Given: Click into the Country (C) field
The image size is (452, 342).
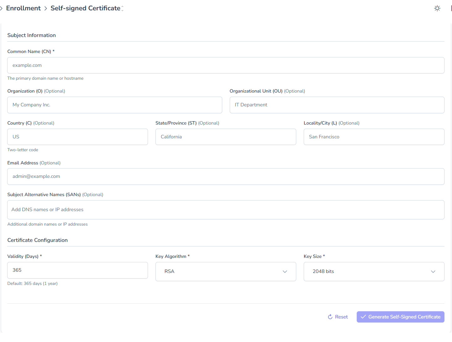Looking at the screenshot, I should point(77,137).
